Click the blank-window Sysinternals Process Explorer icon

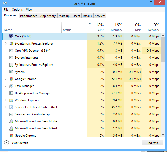[11, 65]
